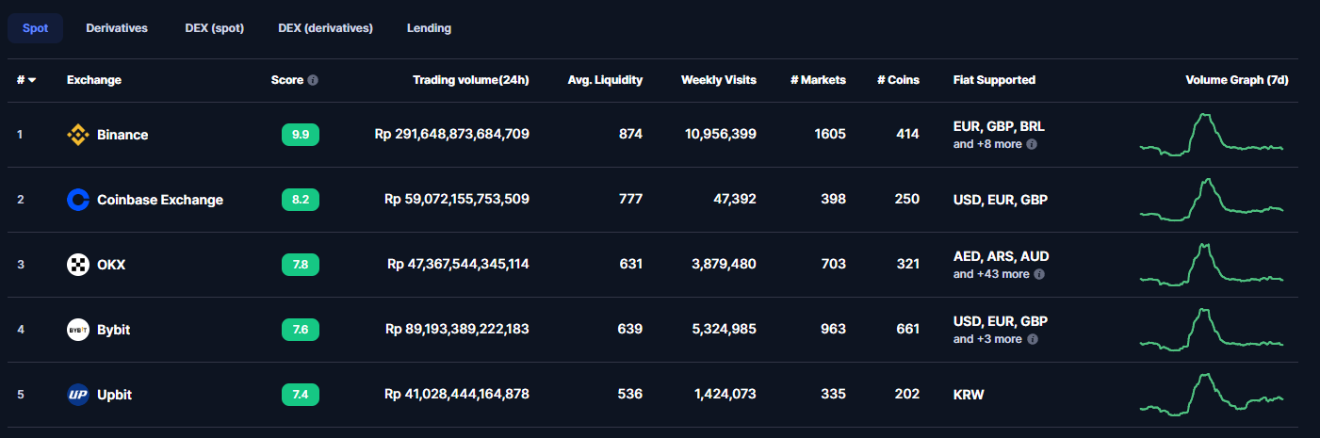
Task: Open the Coinbase Exchange link
Action: [x=160, y=200]
